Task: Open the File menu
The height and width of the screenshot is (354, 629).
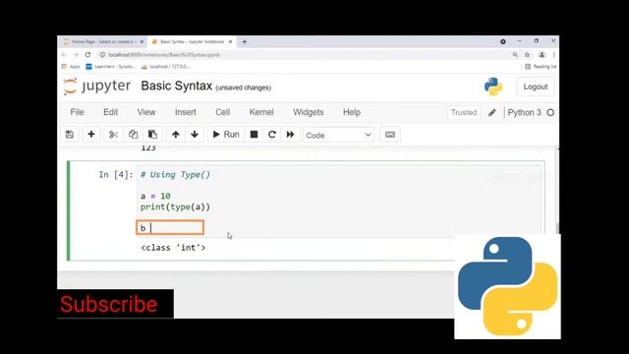Action: tap(77, 112)
